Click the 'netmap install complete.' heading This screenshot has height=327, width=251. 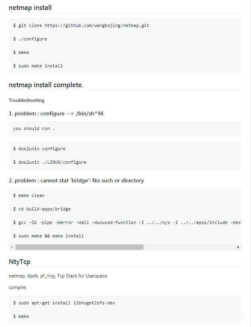click(46, 85)
